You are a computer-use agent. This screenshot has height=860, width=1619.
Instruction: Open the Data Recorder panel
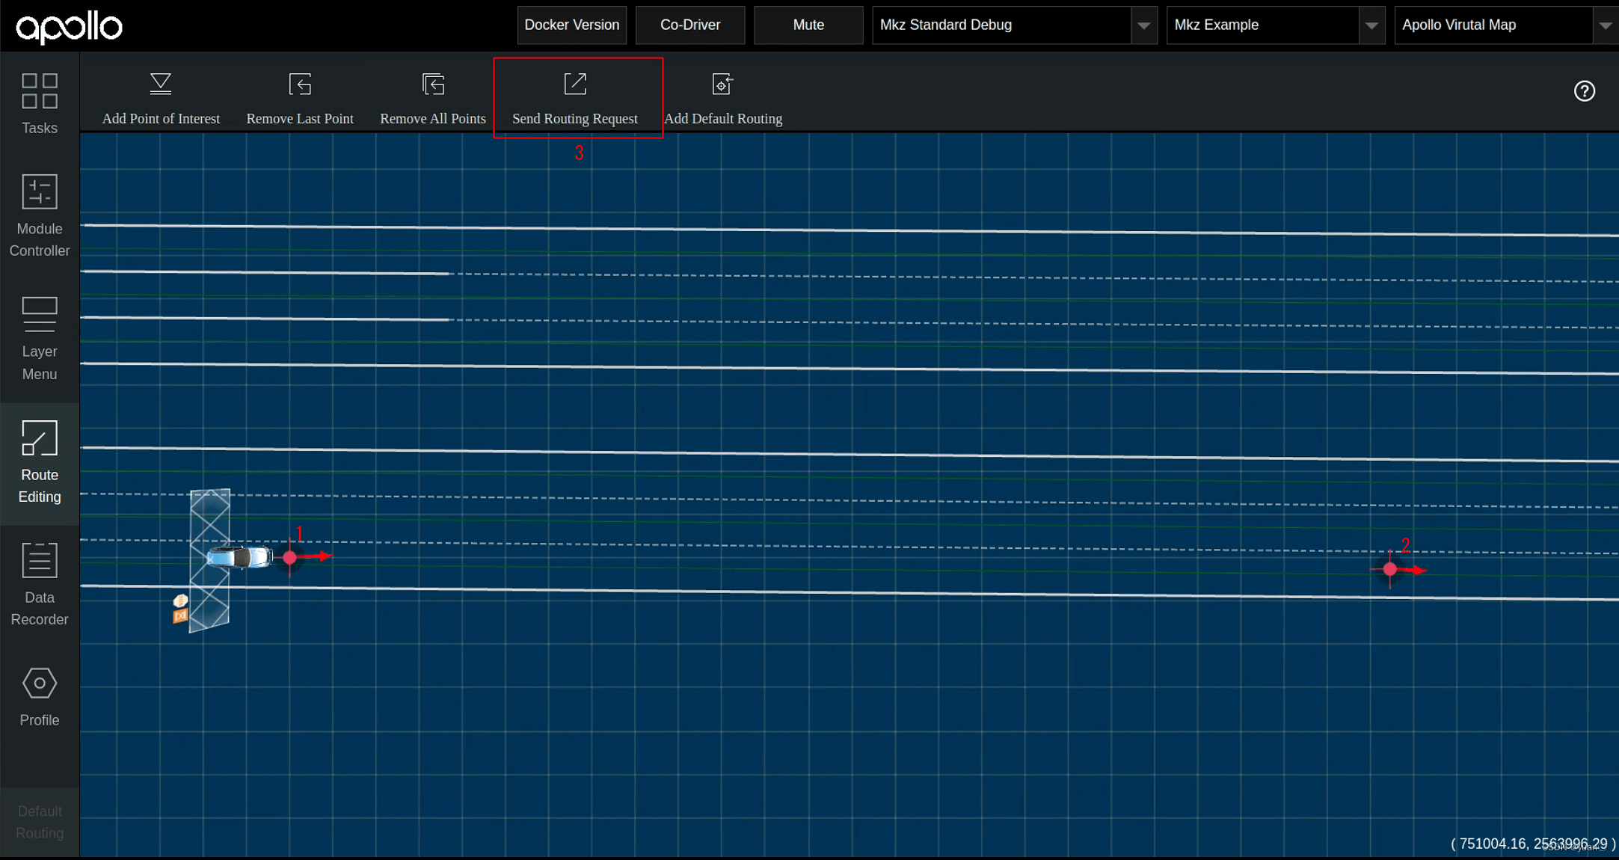[x=40, y=584]
